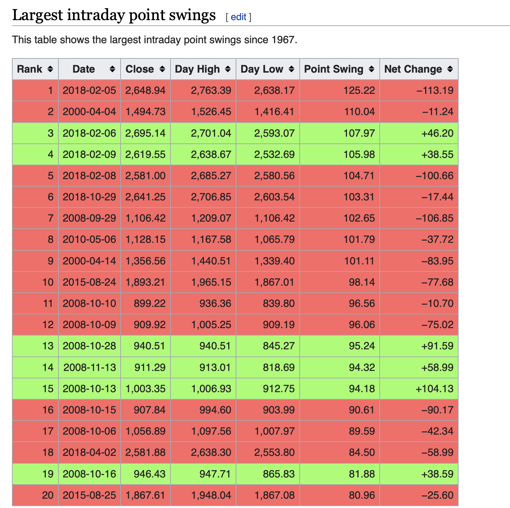Image resolution: width=510 pixels, height=508 pixels.
Task: Click net change value +104.13
Action: click(x=434, y=389)
